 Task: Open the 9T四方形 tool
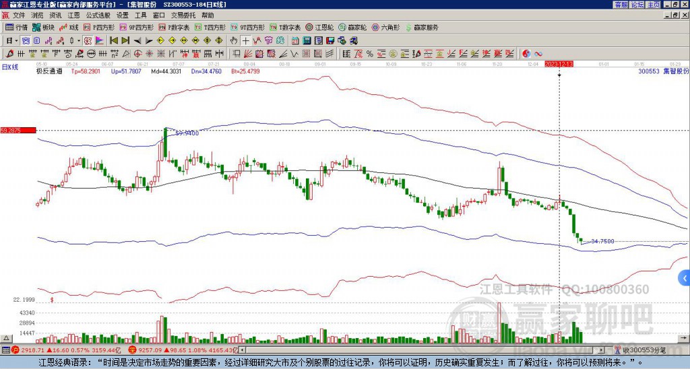(x=248, y=27)
